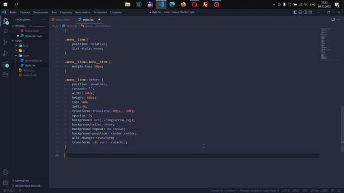Open the Source Control view
Screen dimensions: 344x193
[5, 42]
